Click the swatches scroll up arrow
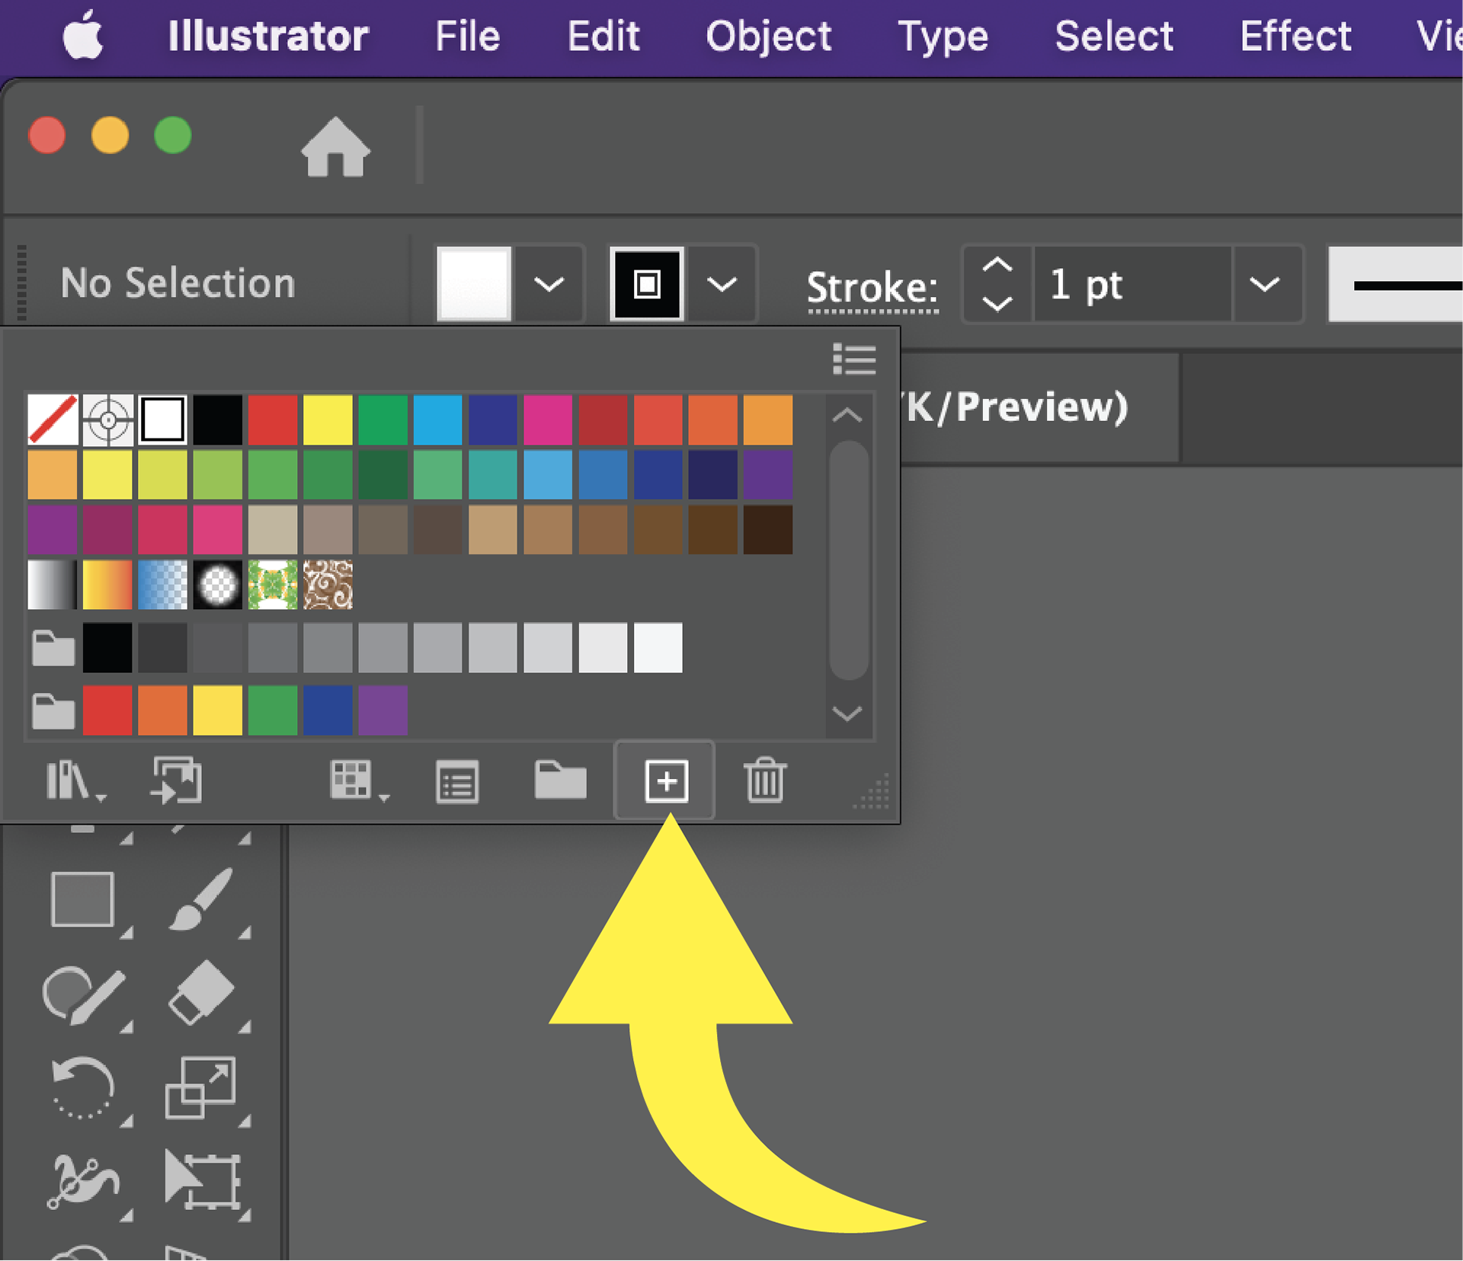Viewport: 1463px width, 1261px height. [x=847, y=415]
